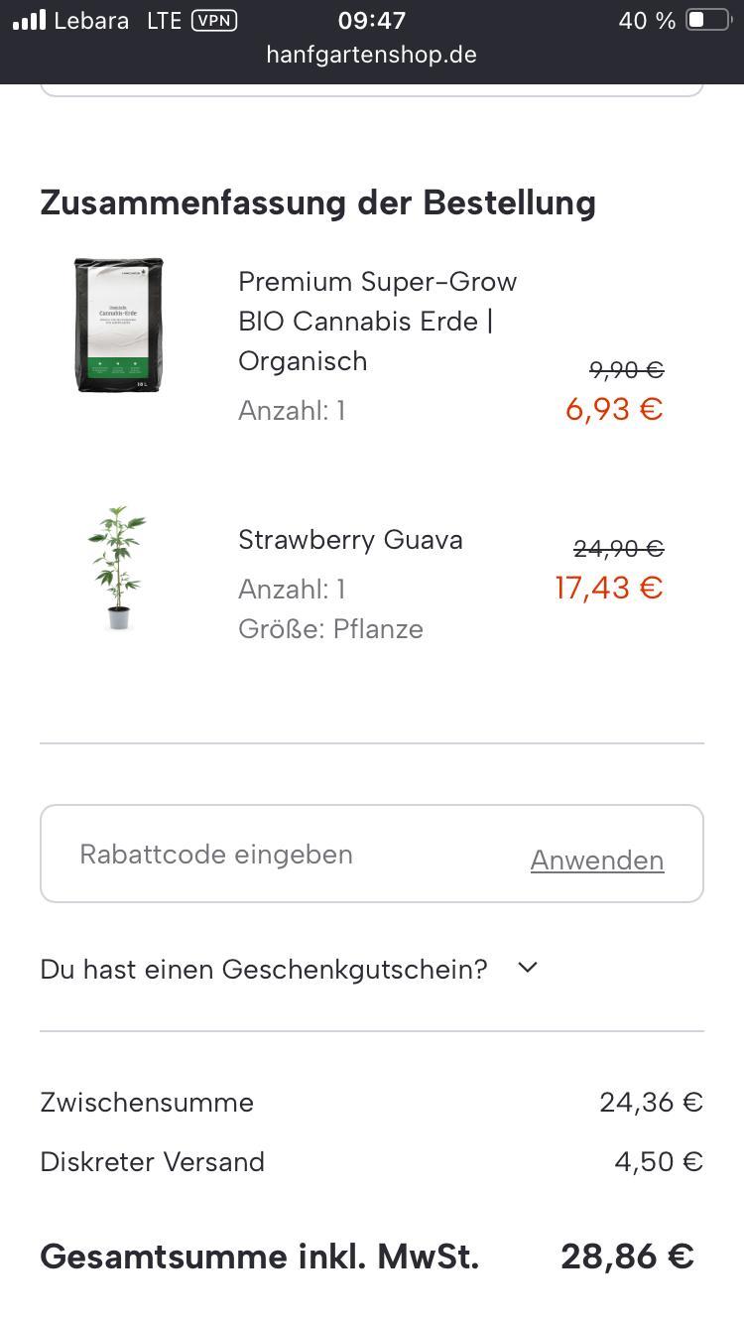Tap the cellular signal bars icon
Image resolution: width=744 pixels, height=1324 pixels.
pos(29,20)
